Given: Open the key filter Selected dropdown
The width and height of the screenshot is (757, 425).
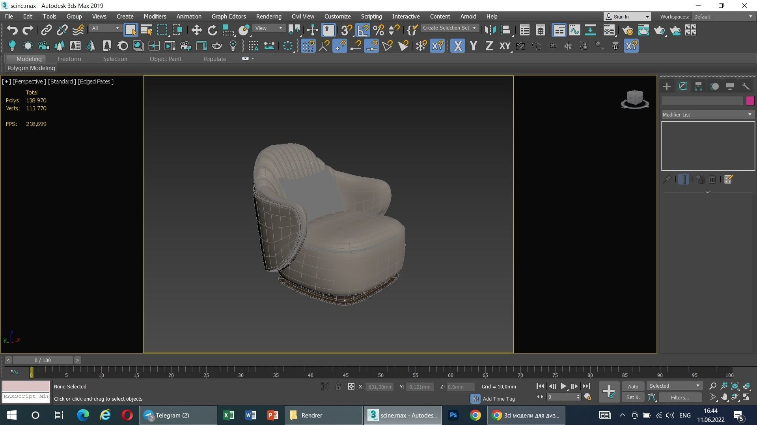Looking at the screenshot, I should [x=675, y=386].
